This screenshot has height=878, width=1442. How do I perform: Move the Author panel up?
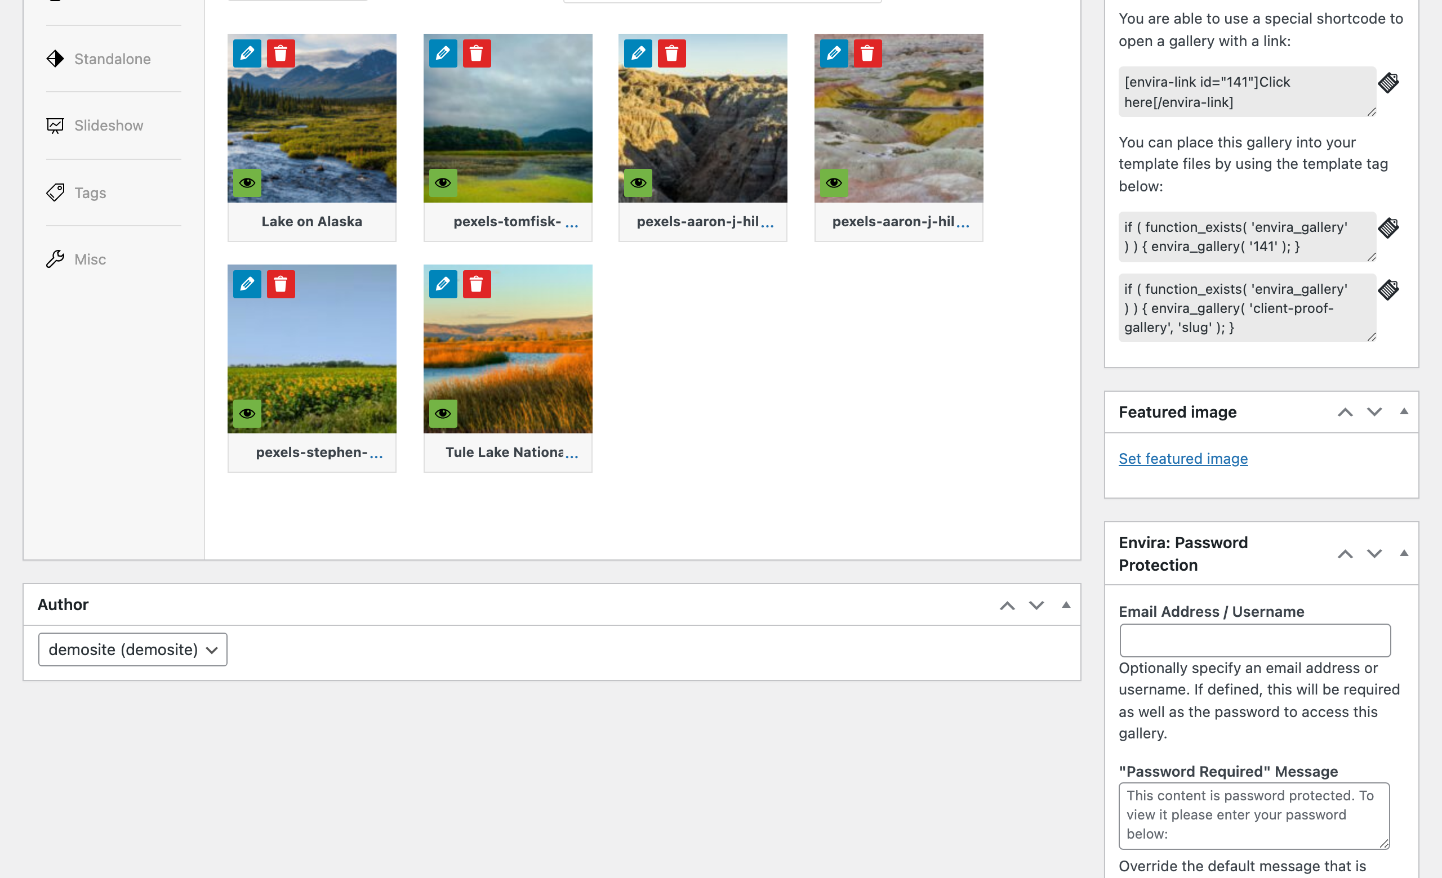tap(1007, 605)
